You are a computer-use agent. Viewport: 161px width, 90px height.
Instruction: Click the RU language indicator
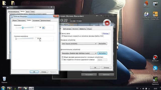(137, 88)
